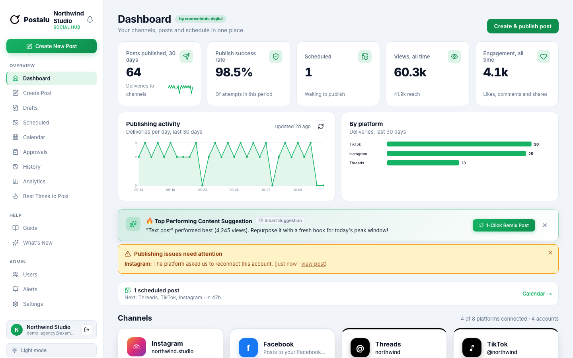Go to Scheduled in sidebar
This screenshot has height=358, width=573.
51,123
